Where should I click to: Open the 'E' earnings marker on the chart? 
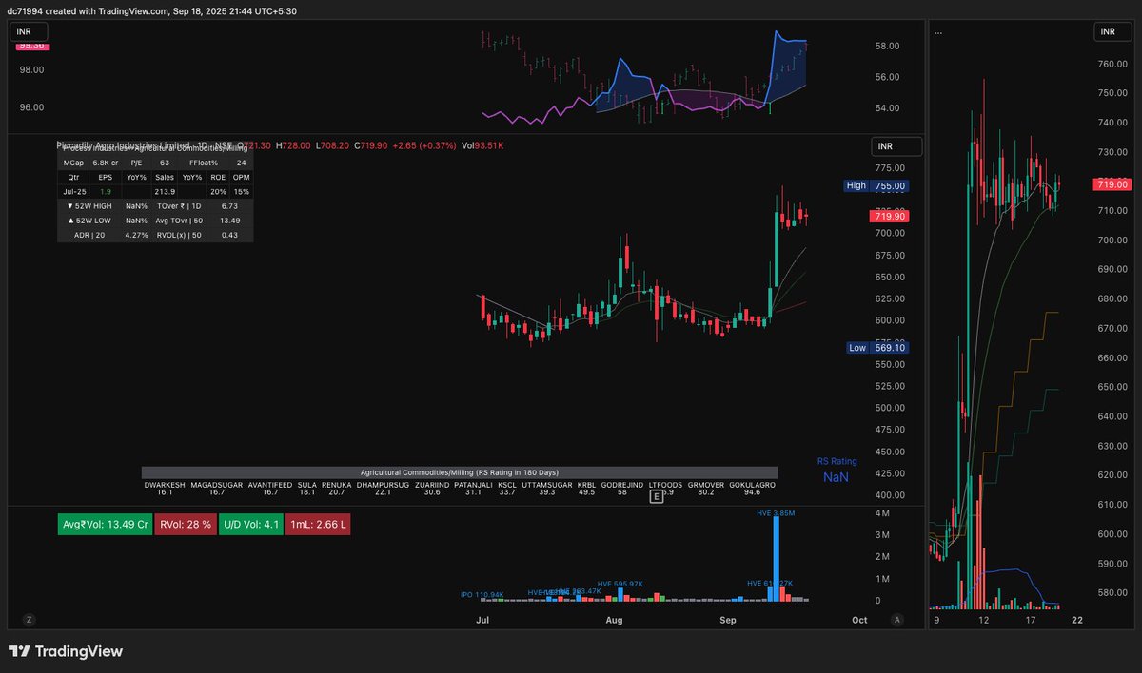pos(656,496)
